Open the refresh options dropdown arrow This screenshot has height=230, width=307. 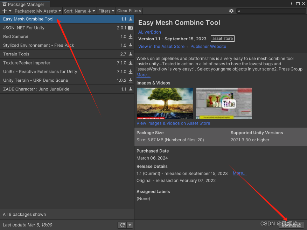point(130,225)
